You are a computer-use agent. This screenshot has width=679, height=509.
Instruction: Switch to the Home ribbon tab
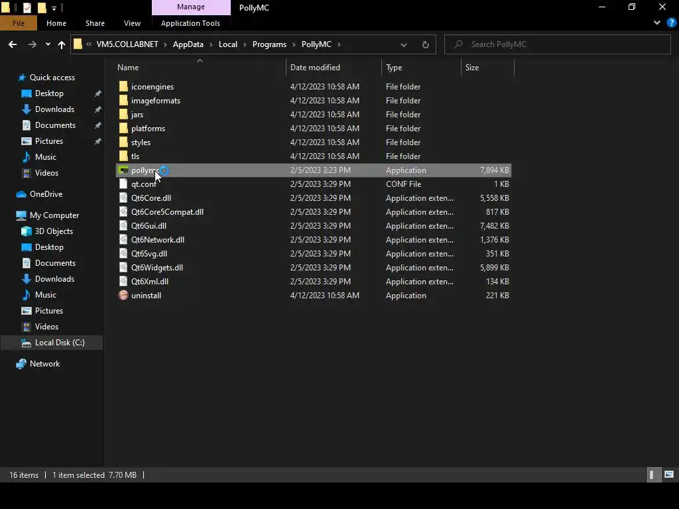56,23
